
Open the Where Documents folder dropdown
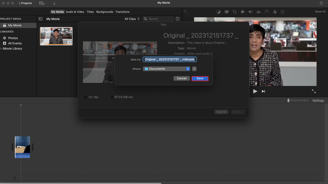[x=166, y=69]
